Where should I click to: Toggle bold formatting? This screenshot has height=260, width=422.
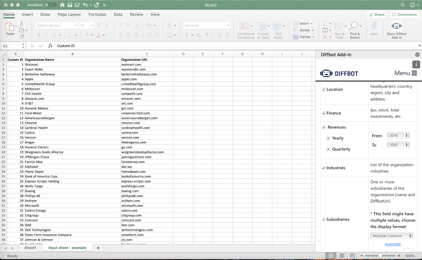pyautogui.click(x=39, y=35)
